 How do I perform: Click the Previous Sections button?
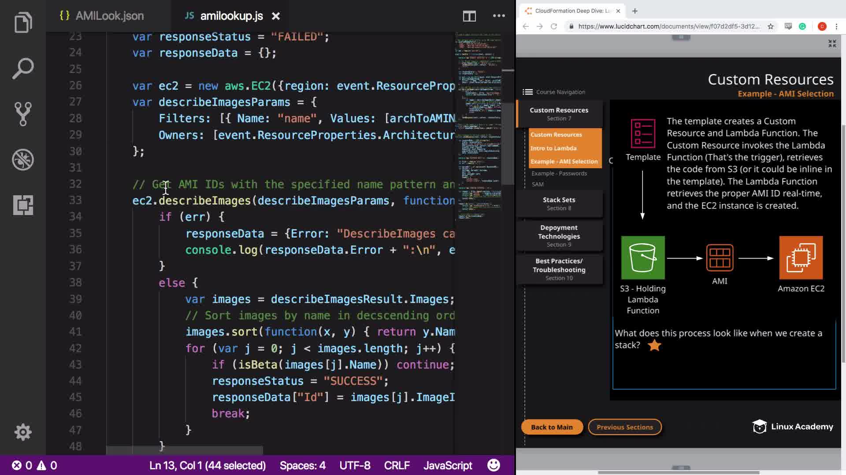coord(624,427)
